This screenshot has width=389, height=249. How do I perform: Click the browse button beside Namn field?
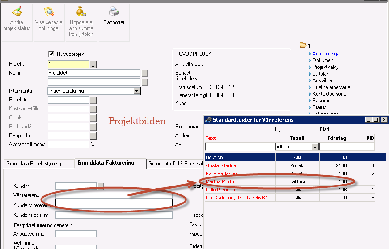(x=144, y=73)
